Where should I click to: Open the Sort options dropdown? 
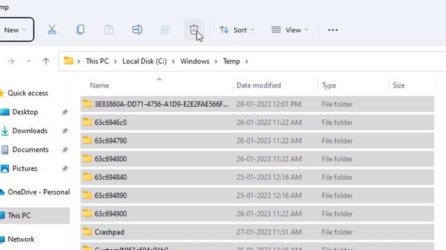click(237, 30)
